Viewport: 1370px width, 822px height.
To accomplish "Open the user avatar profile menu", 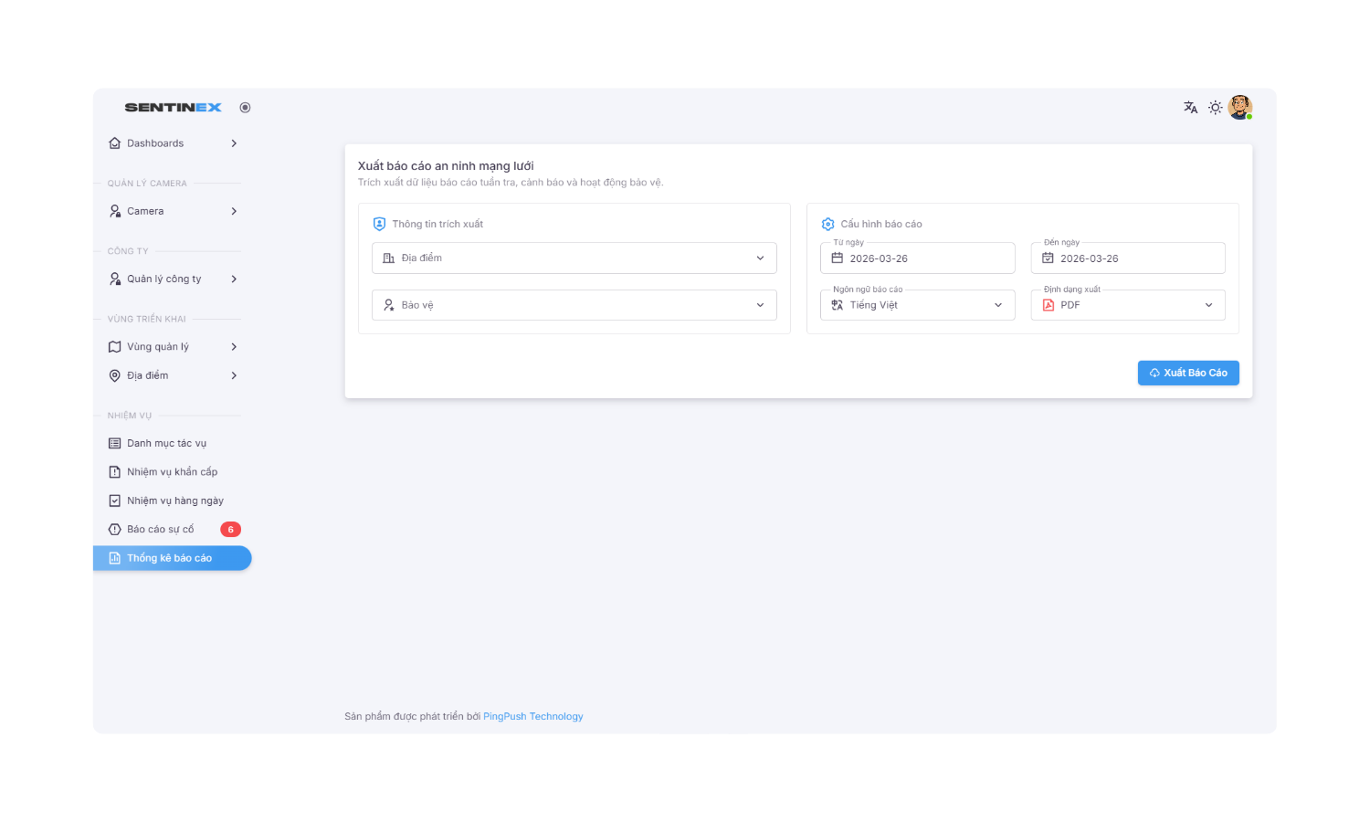I will (x=1239, y=107).
